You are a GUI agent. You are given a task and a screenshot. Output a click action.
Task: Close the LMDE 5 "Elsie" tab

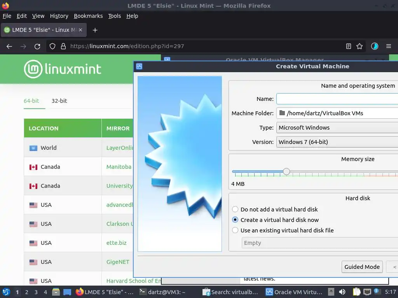tap(80, 30)
